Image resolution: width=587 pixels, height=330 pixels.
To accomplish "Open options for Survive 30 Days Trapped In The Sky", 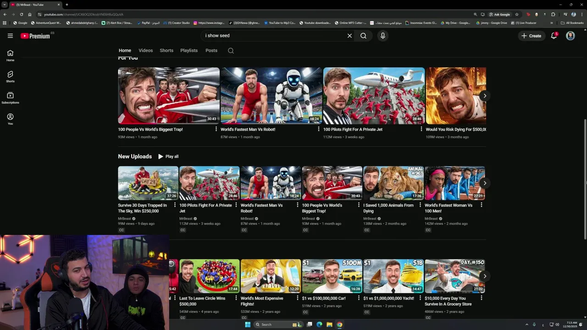I will point(175,205).
